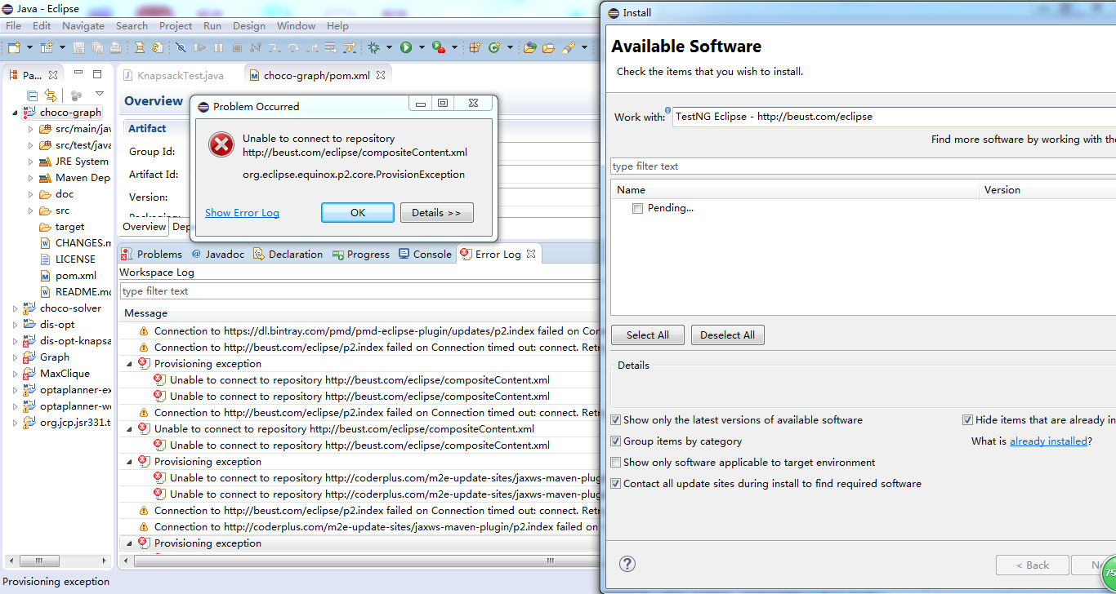
Task: Click the Install dialog help question icon
Action: pyautogui.click(x=627, y=564)
